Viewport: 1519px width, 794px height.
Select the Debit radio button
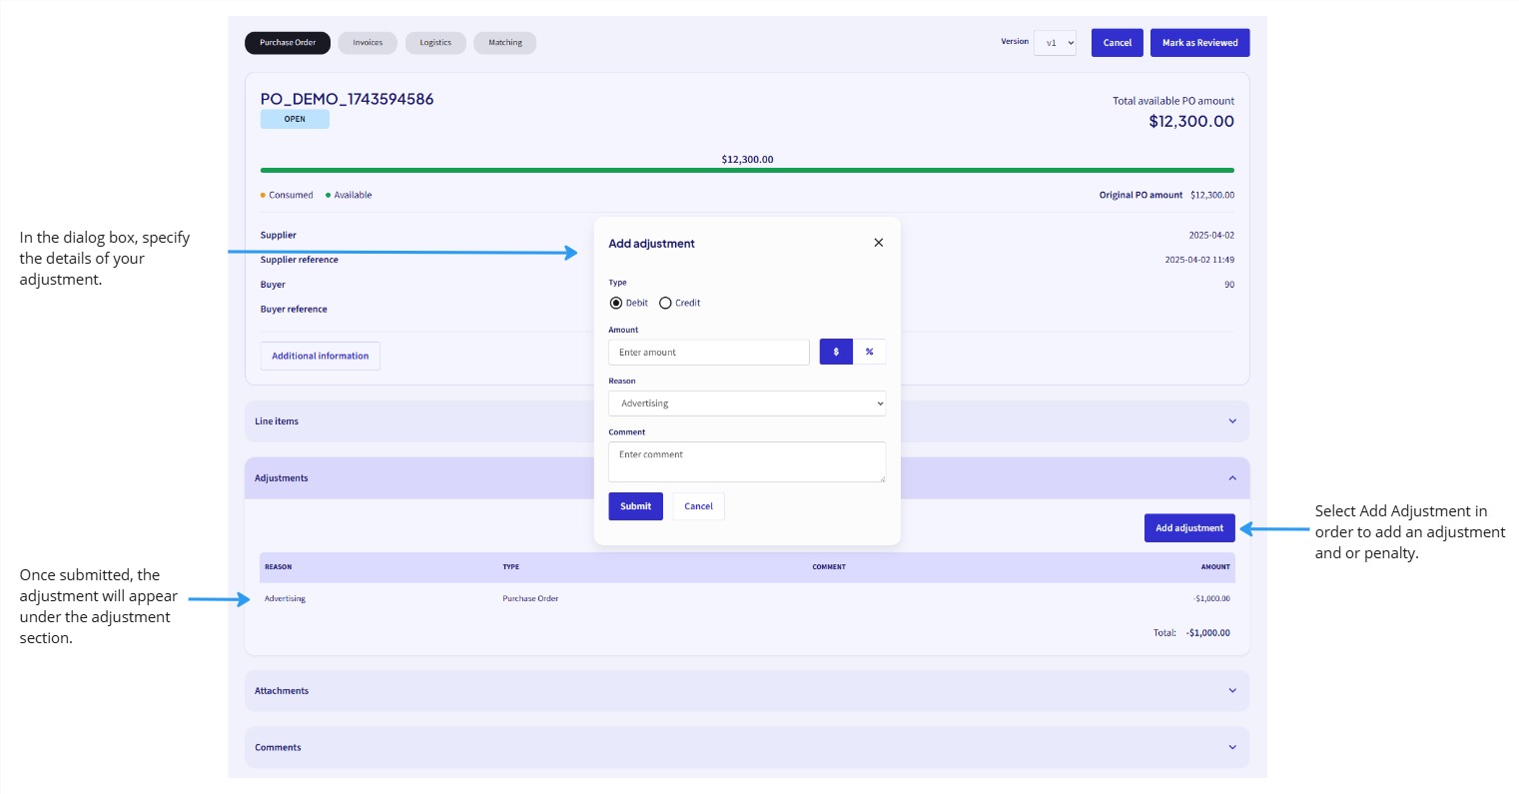pos(616,303)
